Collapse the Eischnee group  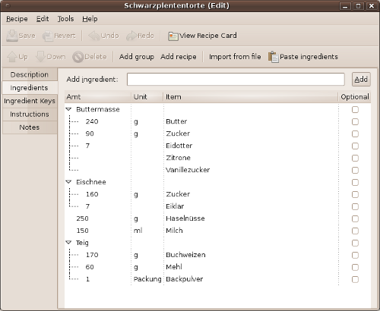click(x=68, y=182)
